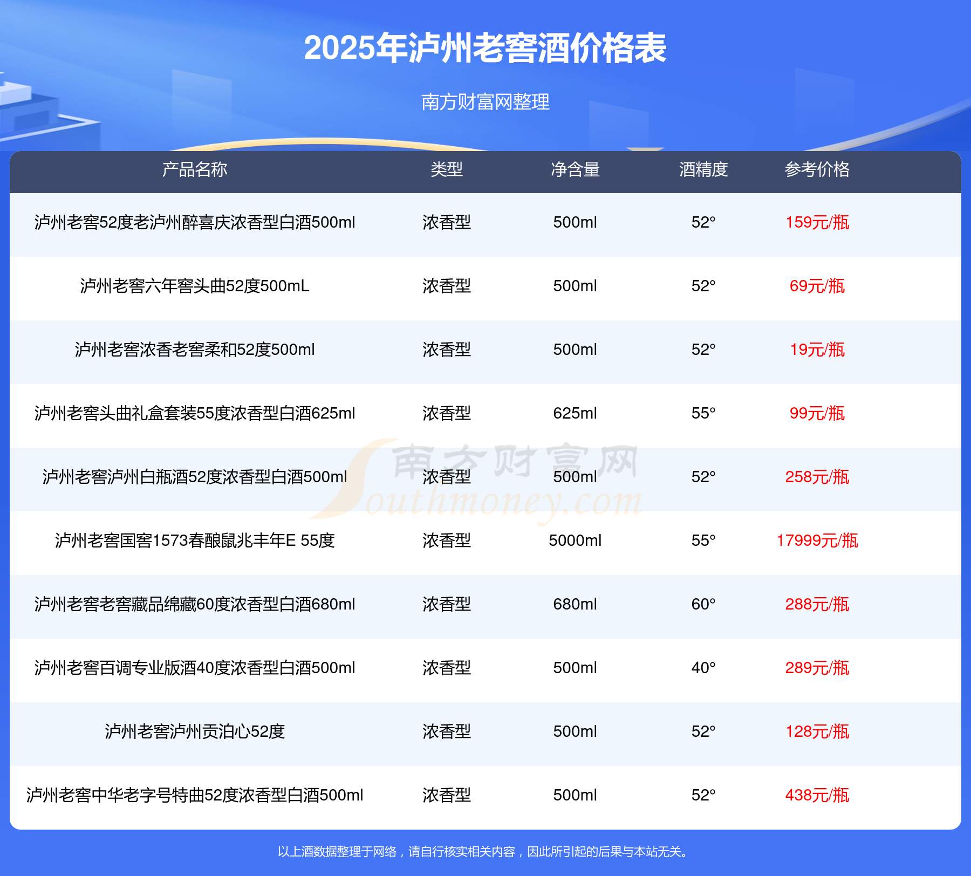Select the net content cell "5000ml"
971x876 pixels.
[575, 540]
